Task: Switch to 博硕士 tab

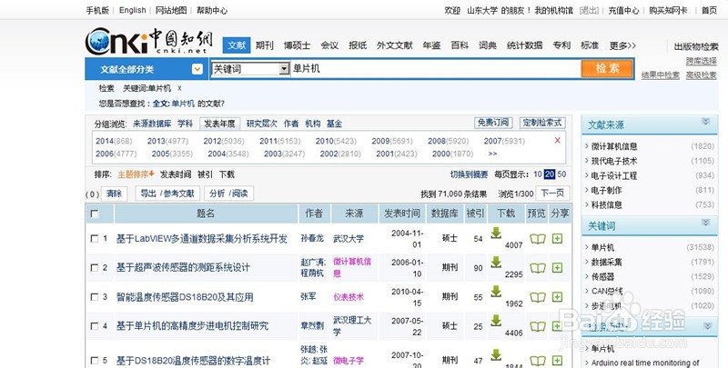Action: point(298,45)
